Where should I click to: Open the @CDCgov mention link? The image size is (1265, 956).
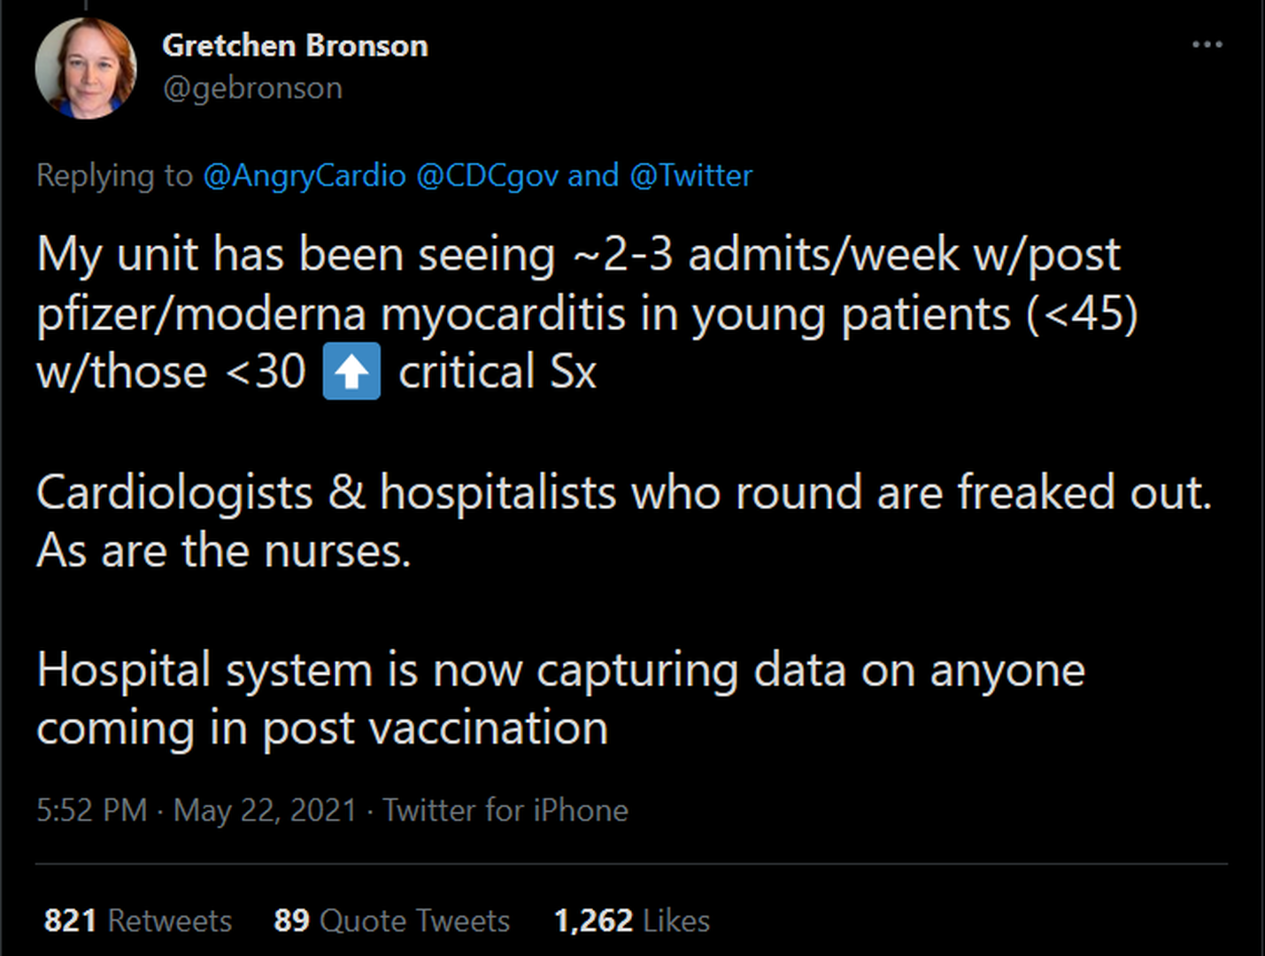coord(487,175)
